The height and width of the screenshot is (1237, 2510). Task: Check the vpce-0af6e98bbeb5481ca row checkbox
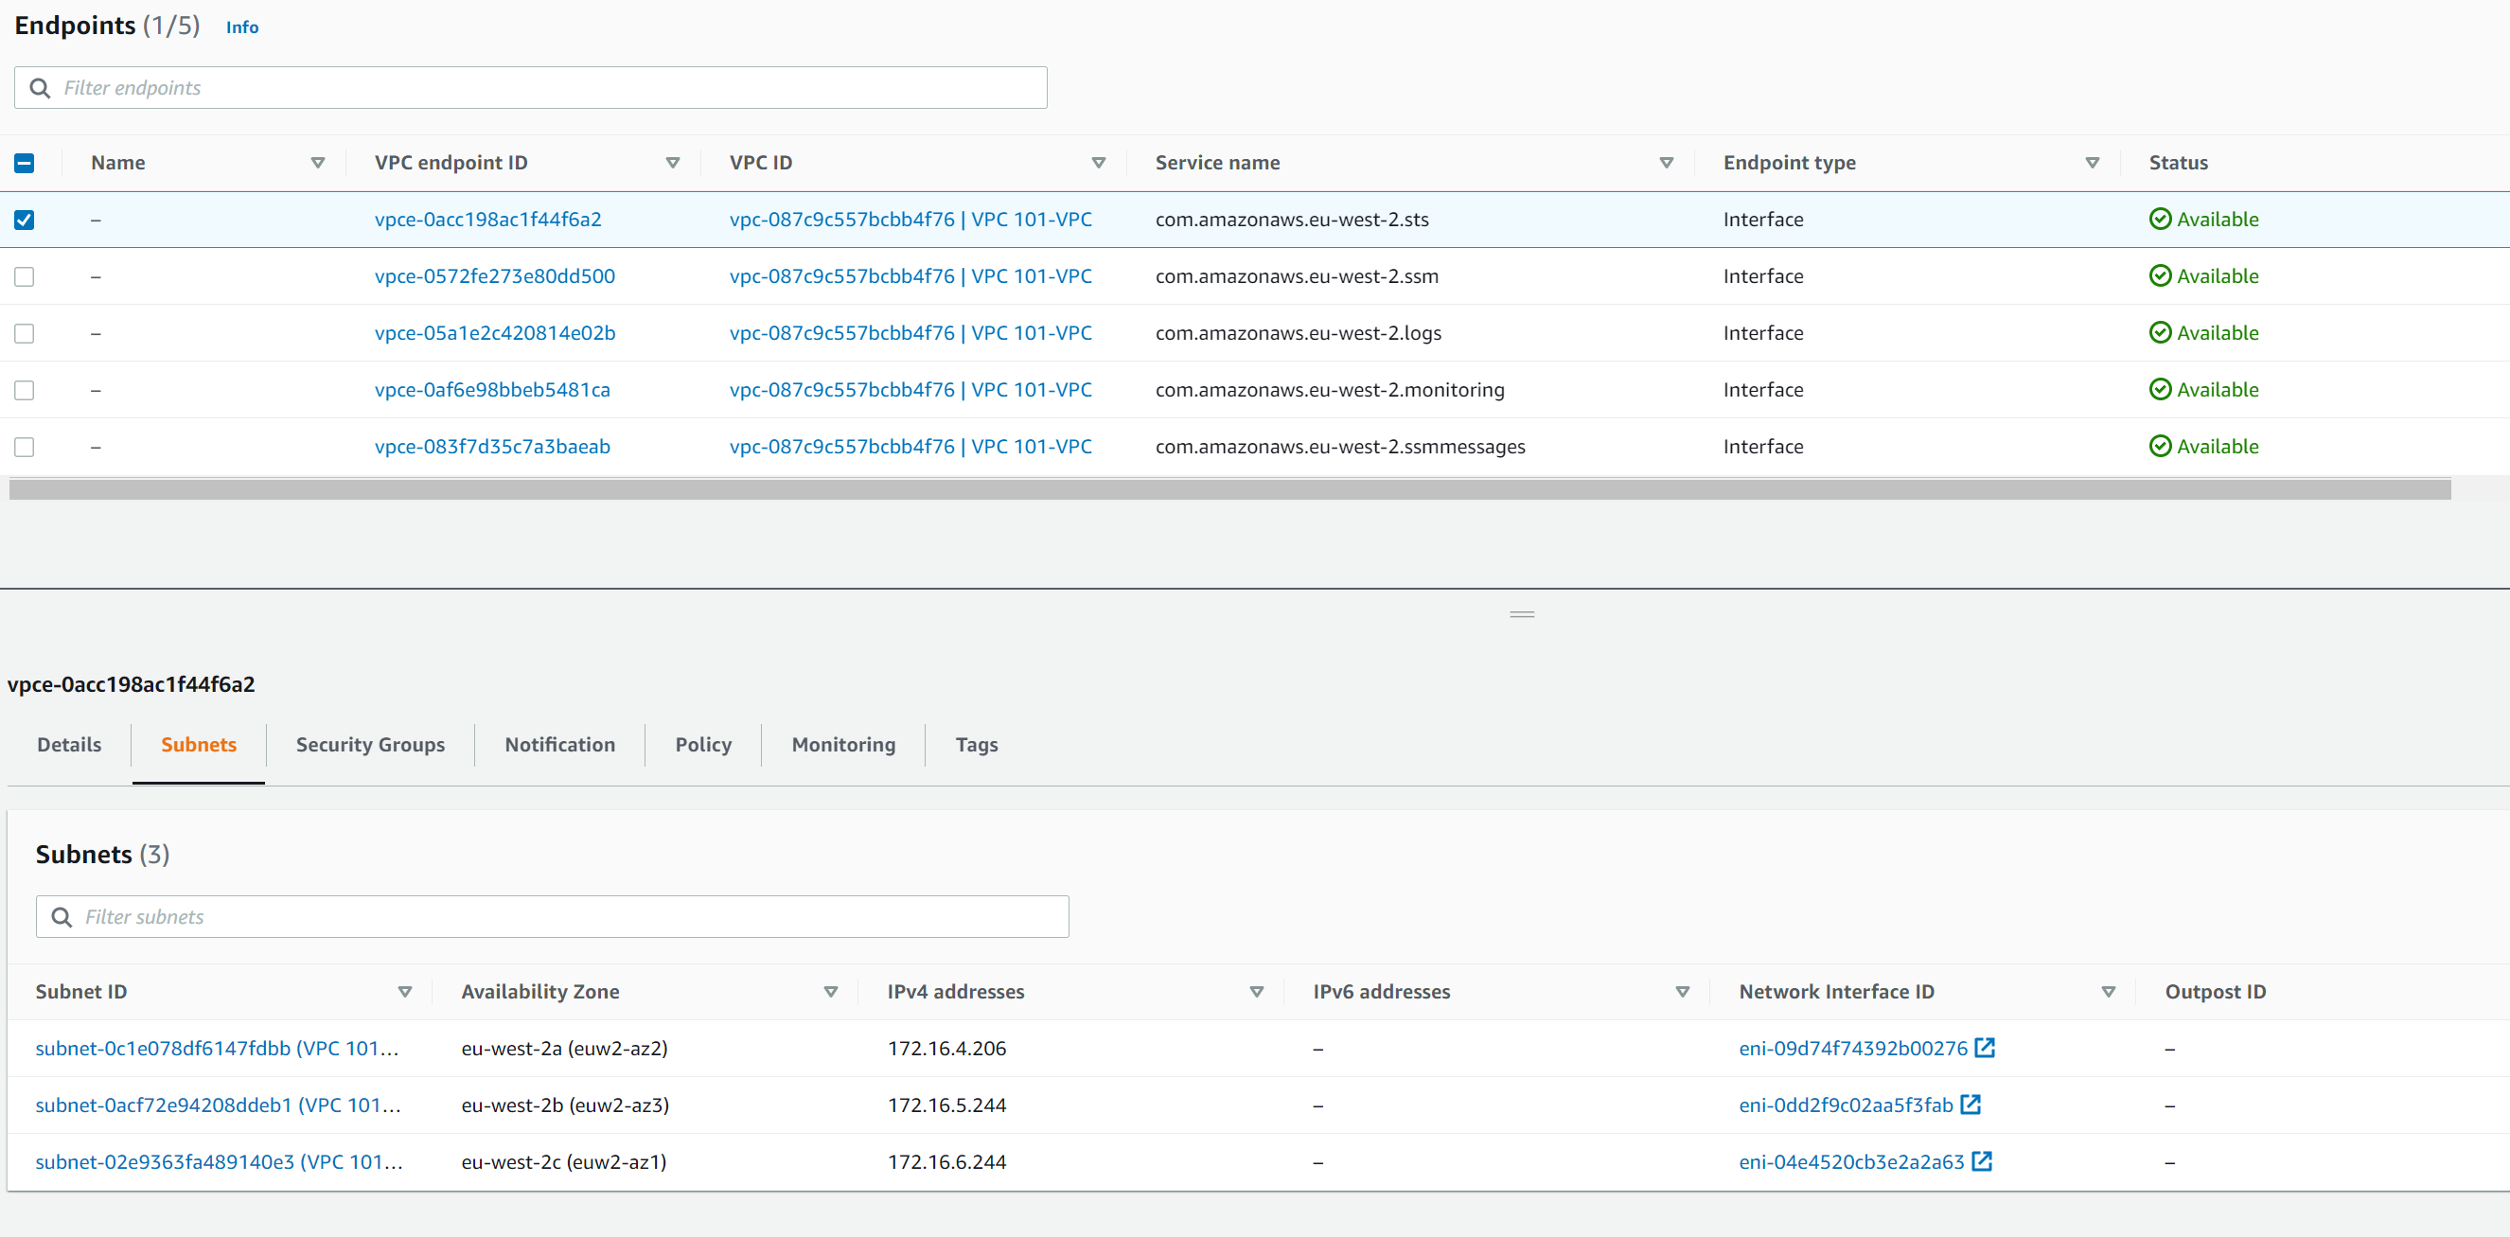pos(25,390)
